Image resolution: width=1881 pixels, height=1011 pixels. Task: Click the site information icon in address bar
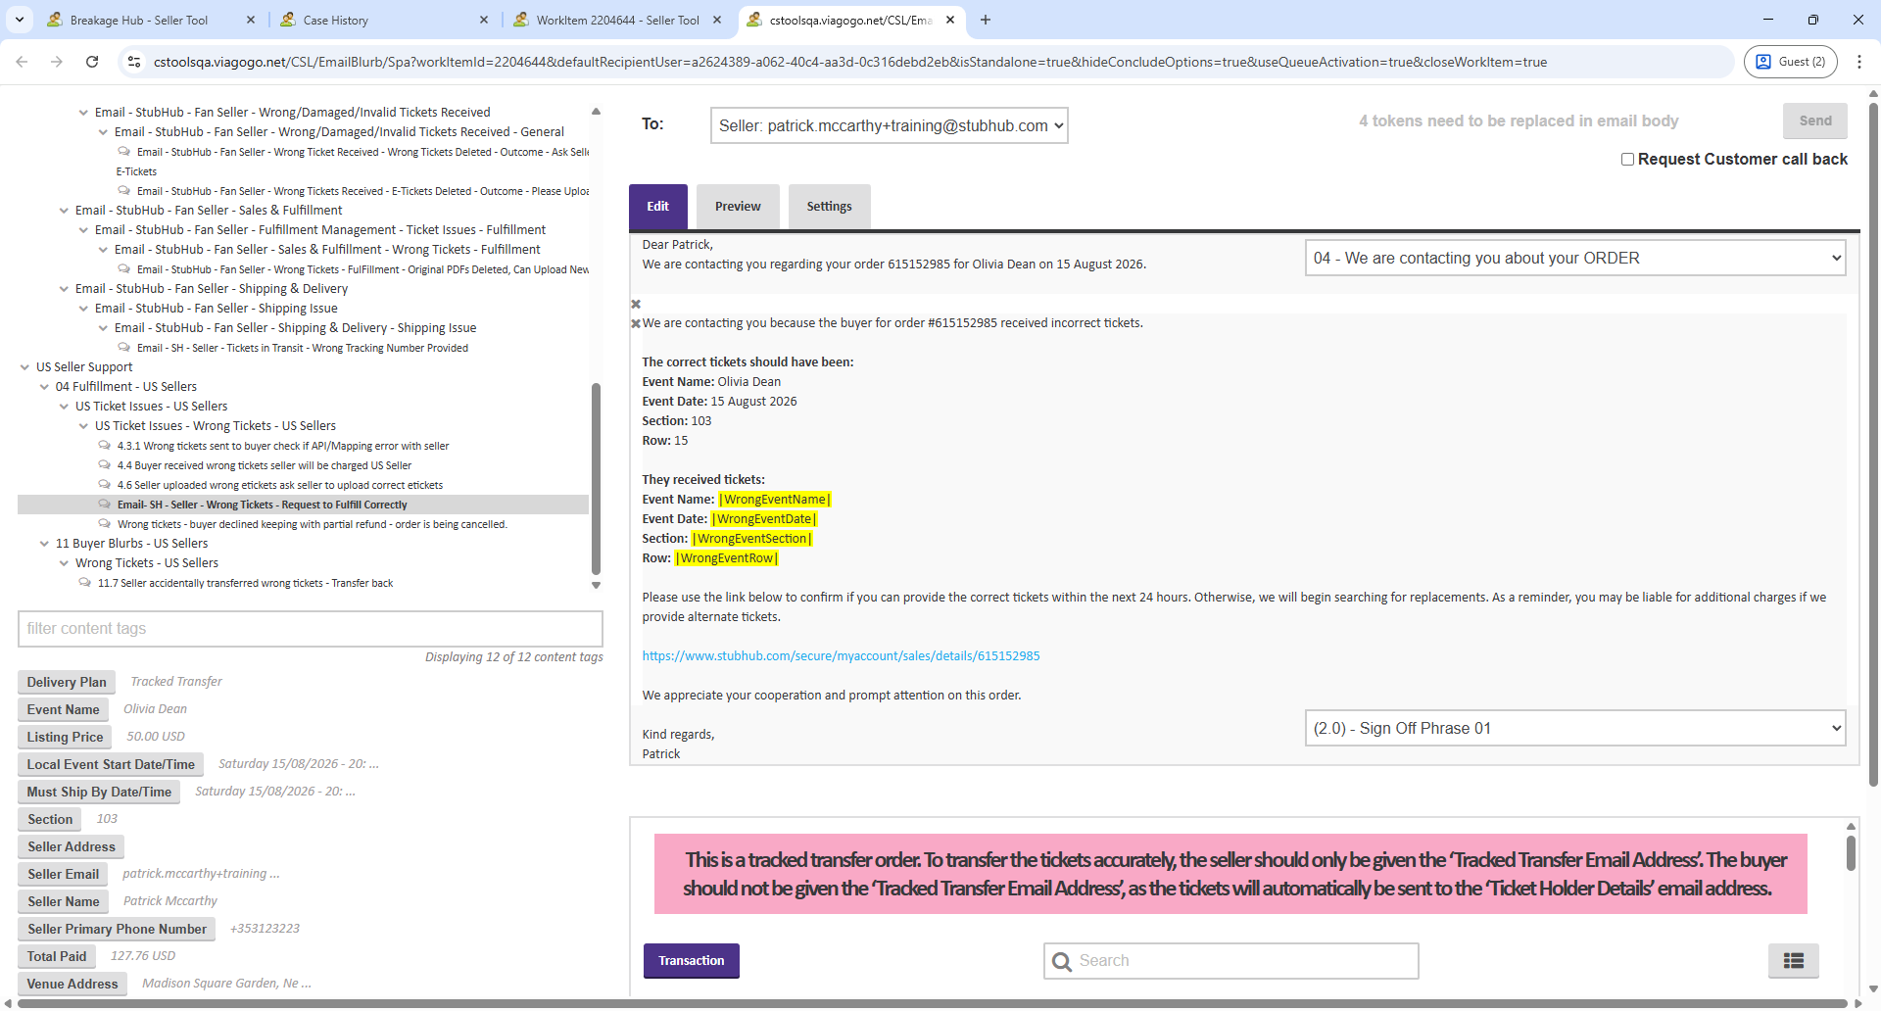(134, 62)
